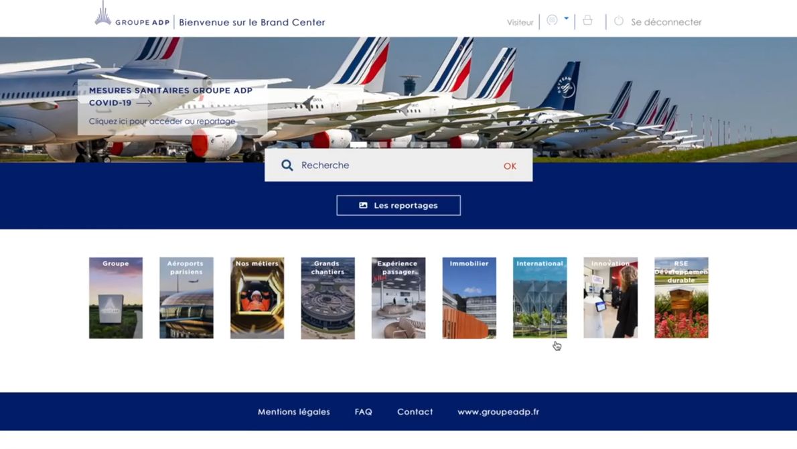Click the power icon beside Se déconnecter
The image size is (797, 449).
(619, 21)
